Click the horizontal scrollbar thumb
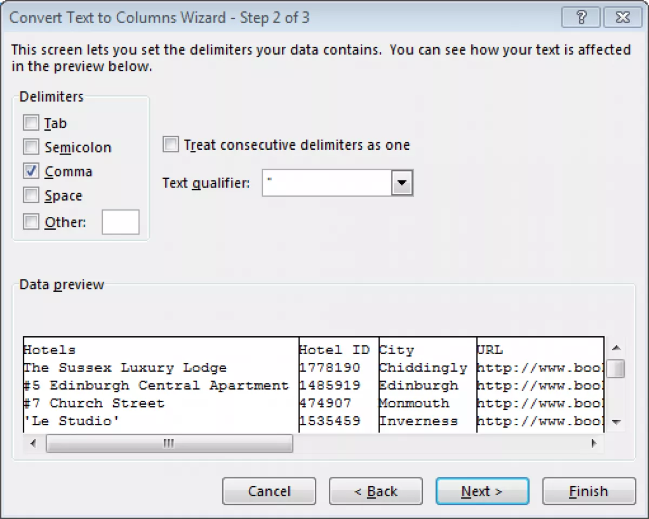Viewport: 649px width, 519px height. tap(168, 443)
